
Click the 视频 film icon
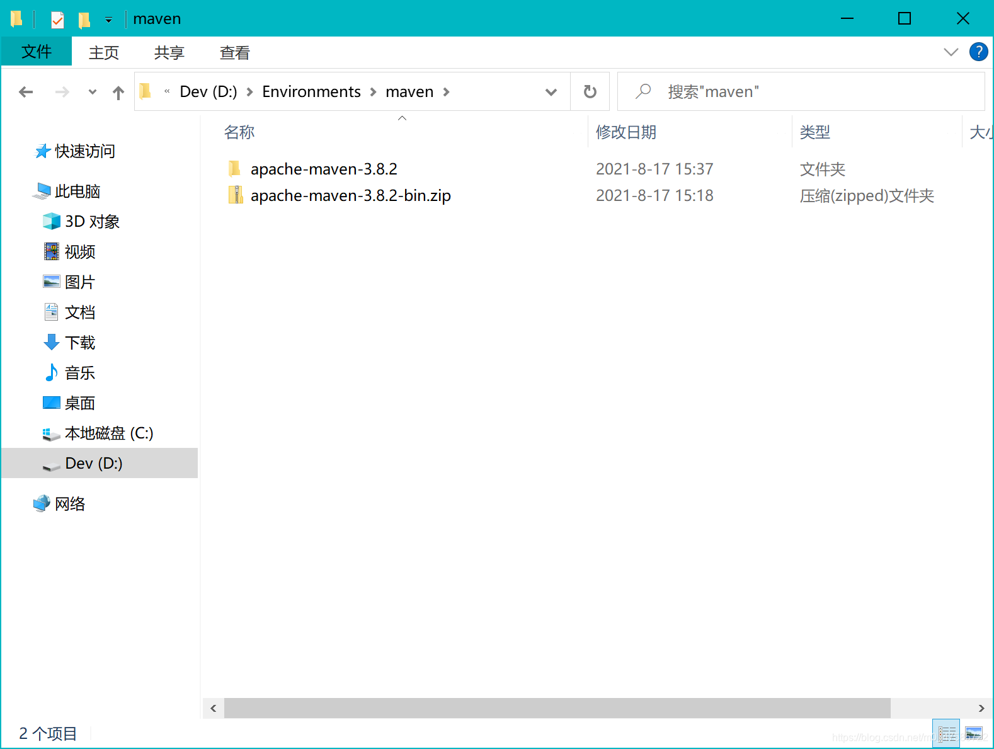pyautogui.click(x=51, y=251)
